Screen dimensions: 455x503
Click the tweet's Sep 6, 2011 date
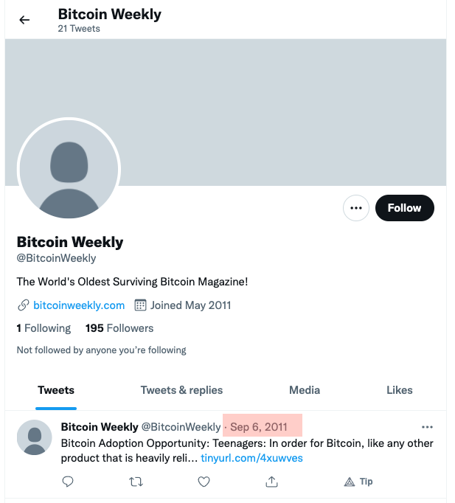point(258,427)
